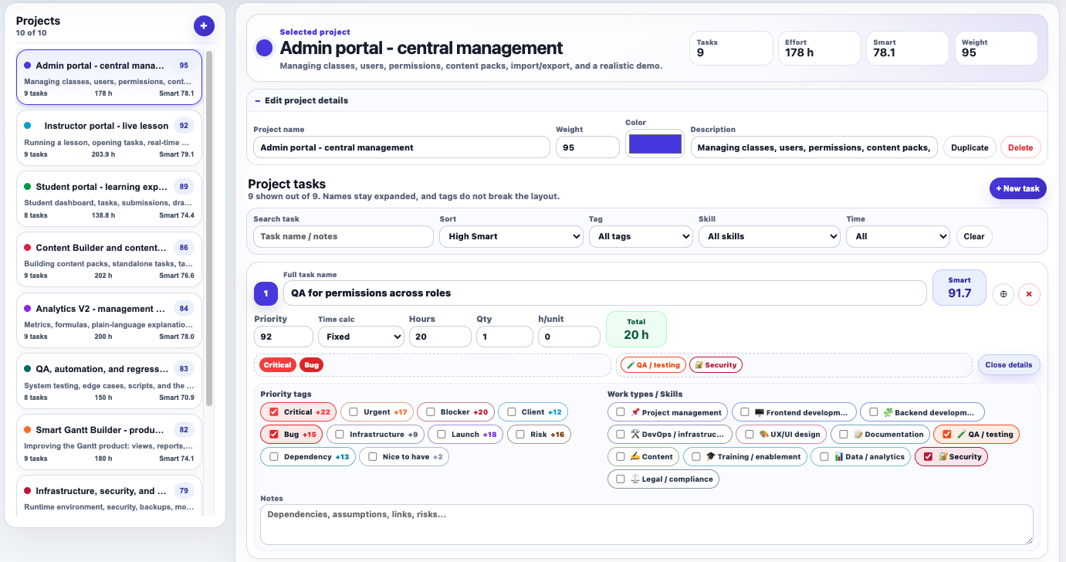
Task: Open the Sort dropdown showing High Smart
Action: click(x=511, y=236)
